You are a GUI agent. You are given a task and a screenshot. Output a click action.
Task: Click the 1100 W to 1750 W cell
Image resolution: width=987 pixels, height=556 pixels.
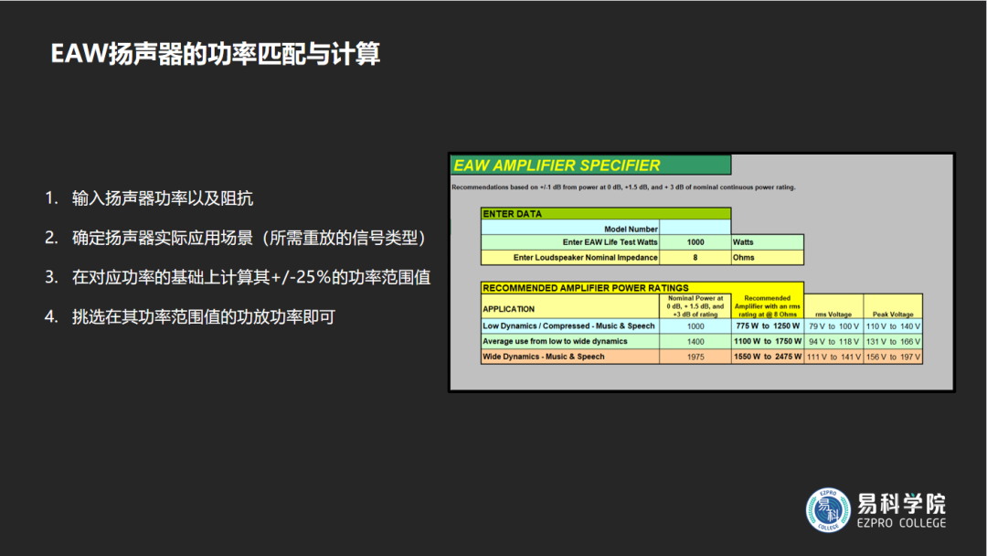pos(768,341)
